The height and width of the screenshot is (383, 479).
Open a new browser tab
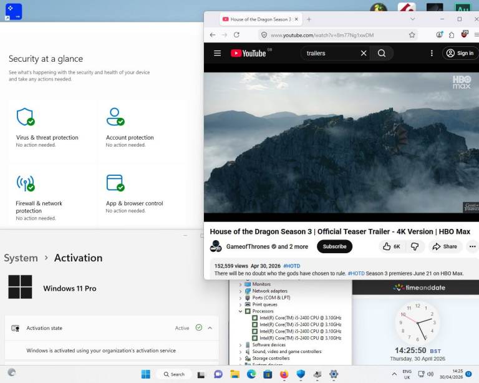click(309, 19)
